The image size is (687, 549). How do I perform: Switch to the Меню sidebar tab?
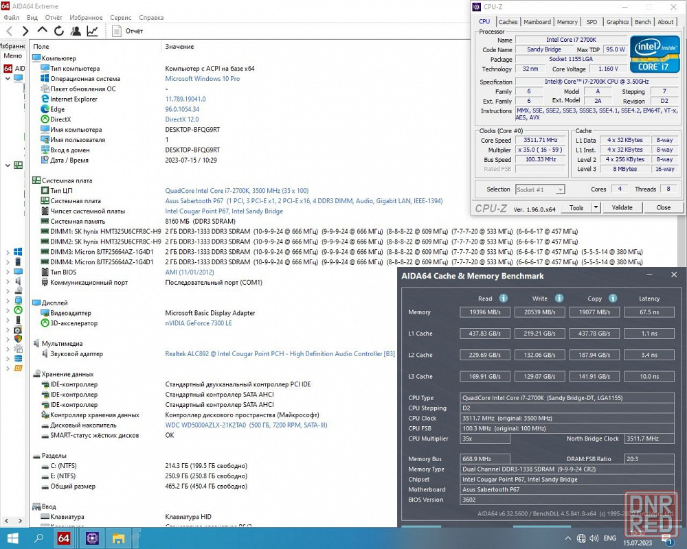pos(12,56)
